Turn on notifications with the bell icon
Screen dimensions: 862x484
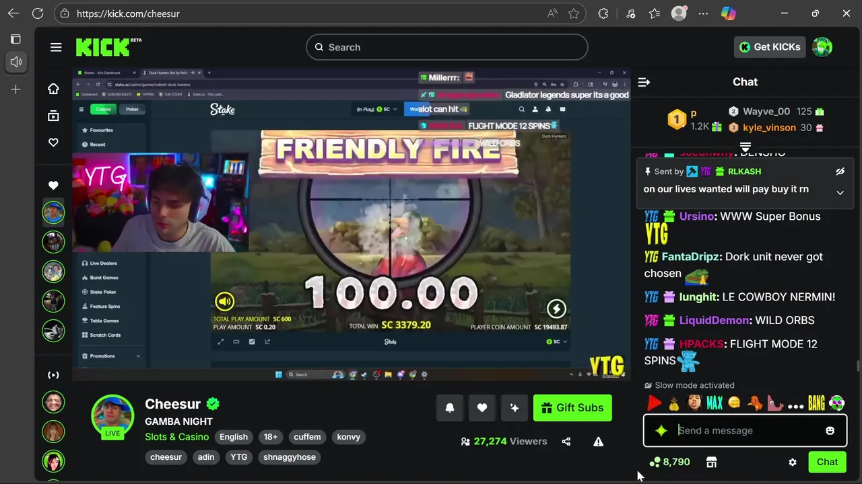[x=450, y=407]
